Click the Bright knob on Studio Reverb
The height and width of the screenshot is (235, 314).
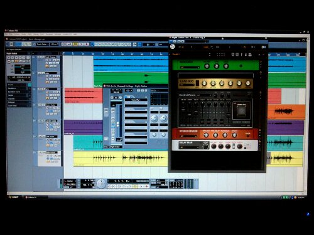[234, 135]
